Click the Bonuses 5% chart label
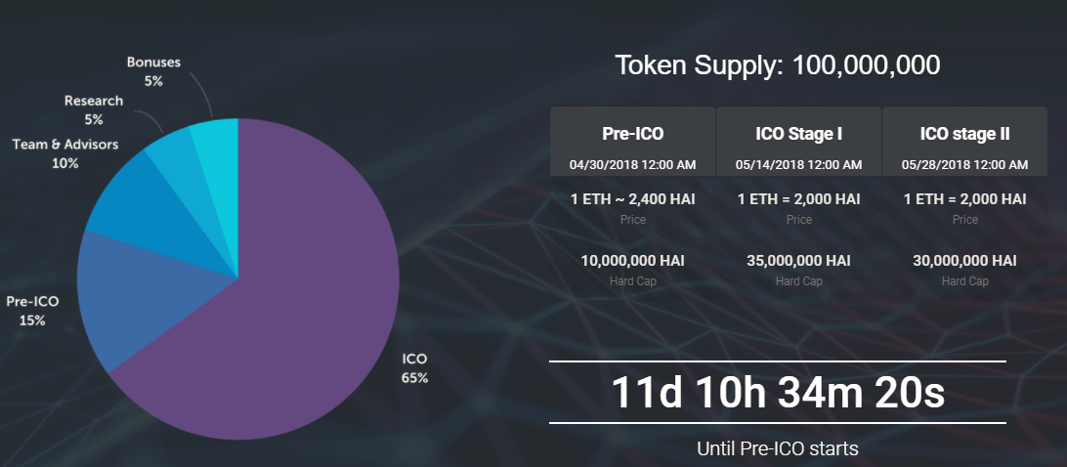Image resolution: width=1067 pixels, height=467 pixels. pos(153,71)
